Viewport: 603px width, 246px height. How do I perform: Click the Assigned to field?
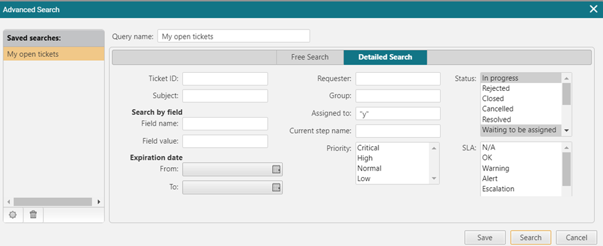397,114
